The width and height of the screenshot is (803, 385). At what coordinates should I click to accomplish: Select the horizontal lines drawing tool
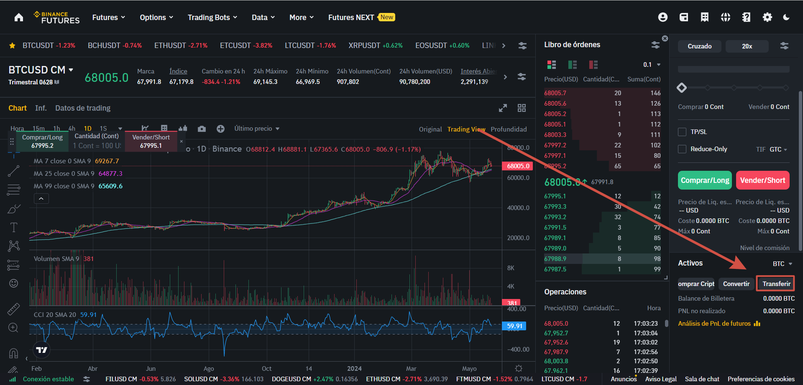point(14,190)
